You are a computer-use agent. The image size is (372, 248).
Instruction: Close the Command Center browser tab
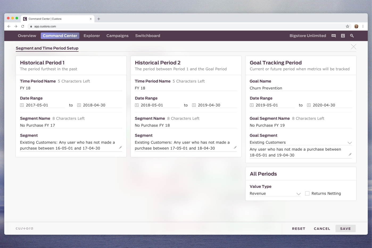91,19
